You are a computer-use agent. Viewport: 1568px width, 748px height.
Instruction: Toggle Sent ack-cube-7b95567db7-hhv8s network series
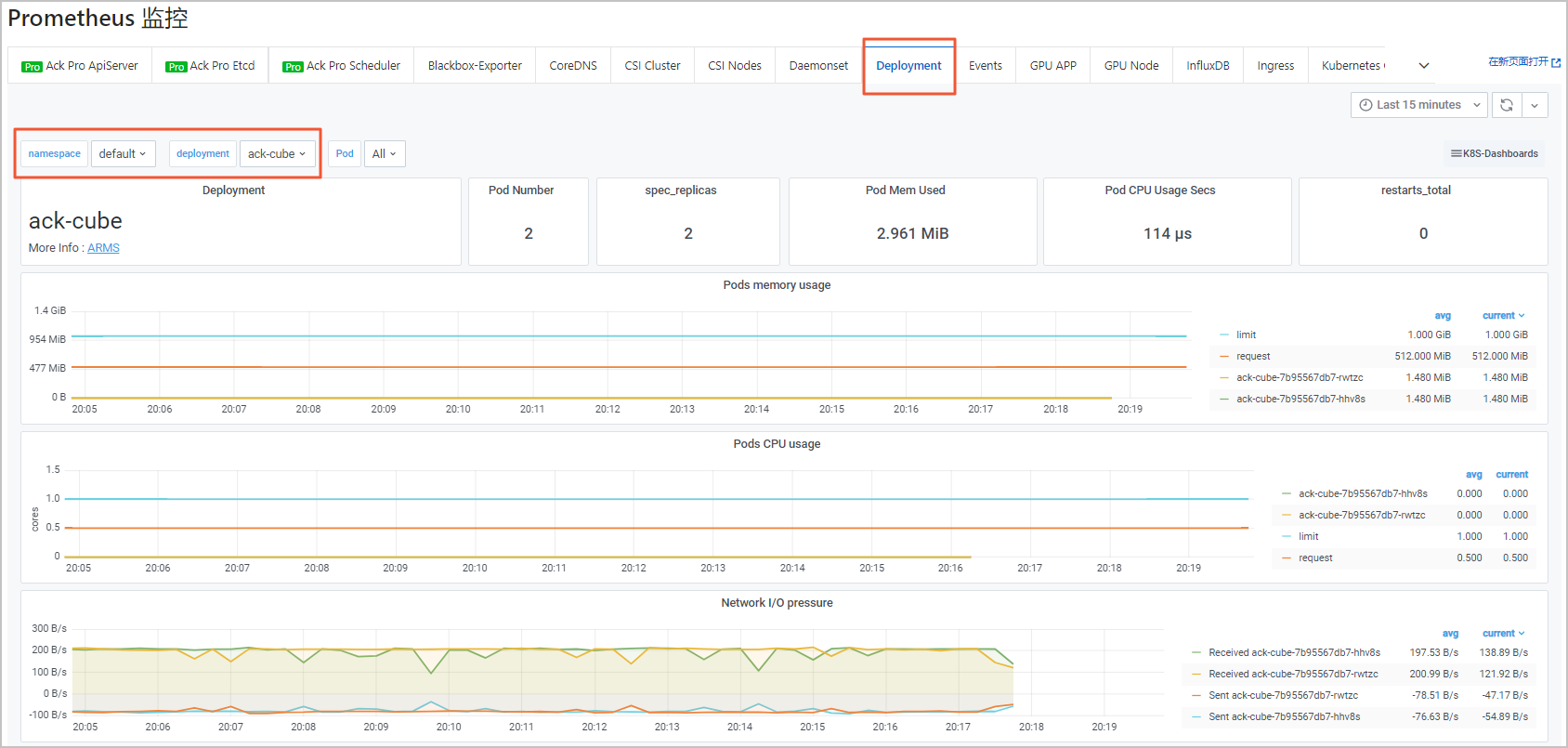click(1284, 716)
